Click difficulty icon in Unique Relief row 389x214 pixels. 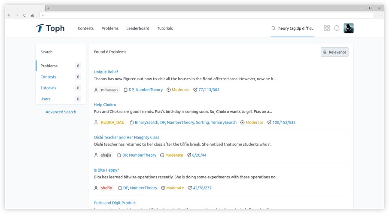tap(168, 90)
